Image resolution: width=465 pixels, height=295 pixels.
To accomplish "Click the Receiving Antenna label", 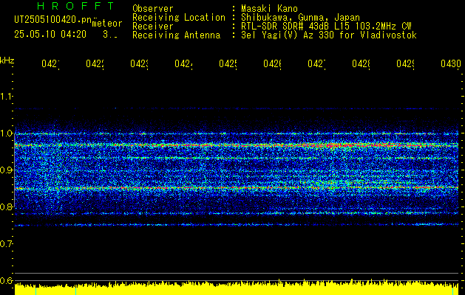I will (x=176, y=35).
